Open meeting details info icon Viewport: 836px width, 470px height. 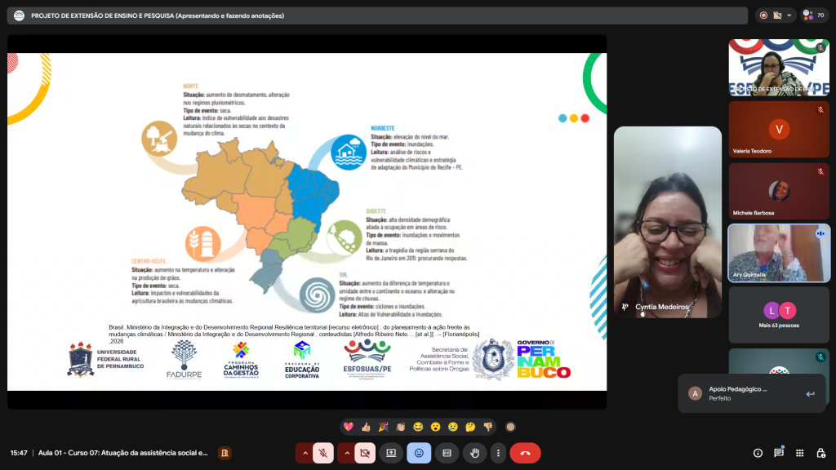click(758, 453)
